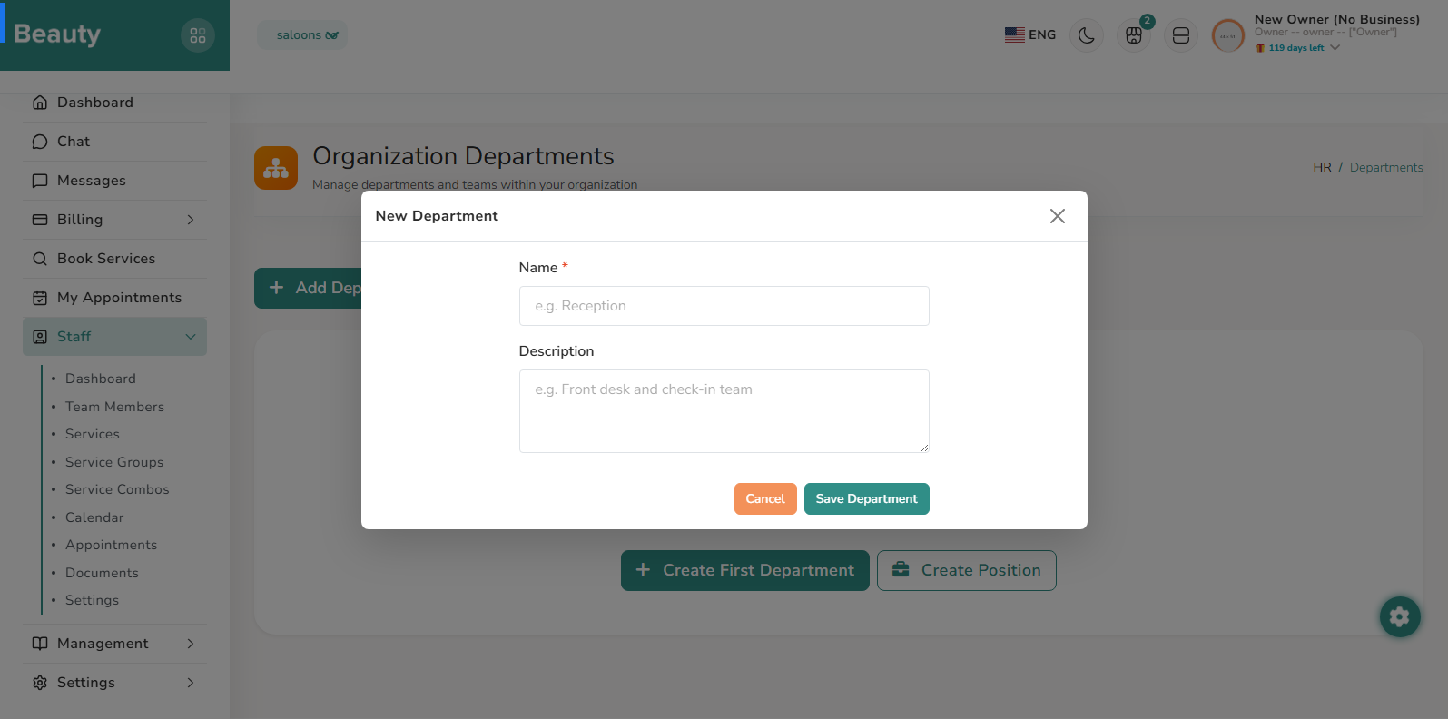1448x719 pixels.
Task: Click the user avatar circle
Action: point(1228,36)
